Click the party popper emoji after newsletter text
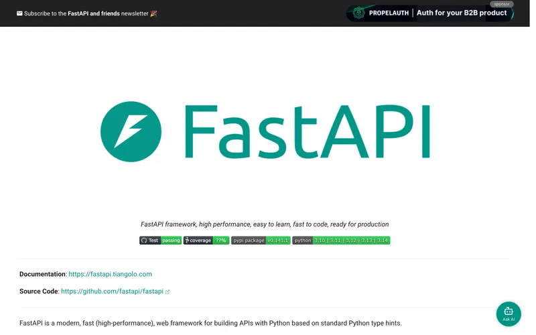 (153, 13)
